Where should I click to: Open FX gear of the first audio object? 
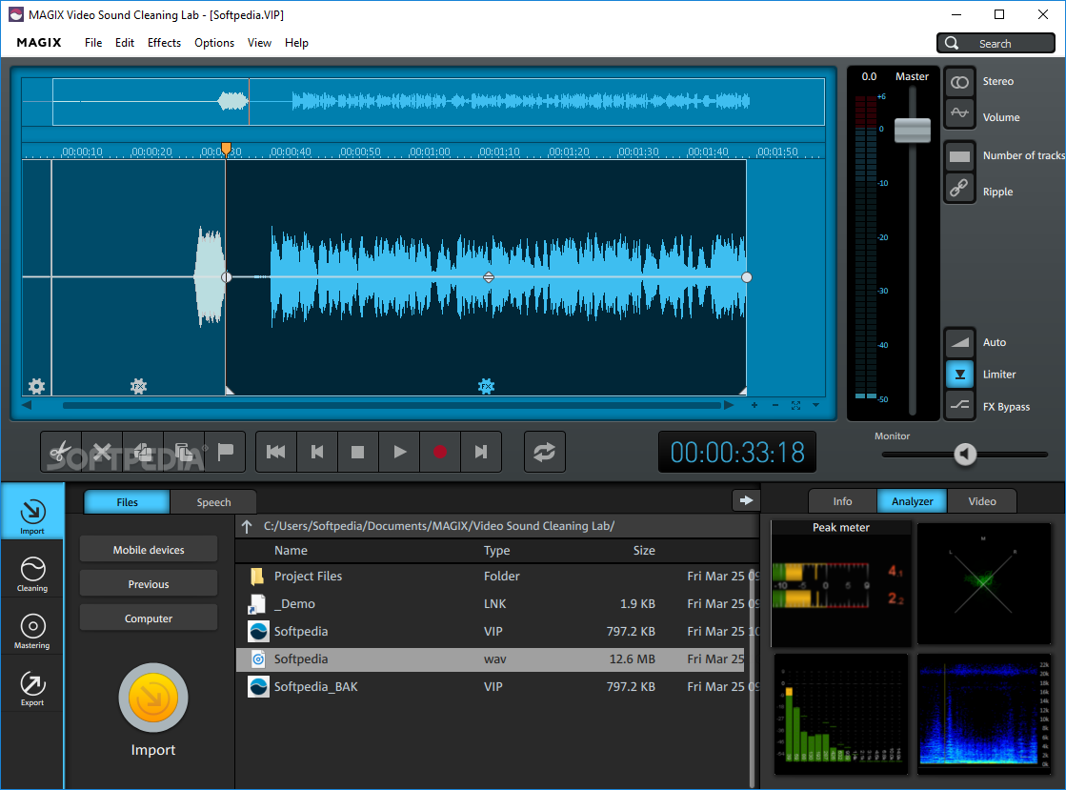[139, 386]
